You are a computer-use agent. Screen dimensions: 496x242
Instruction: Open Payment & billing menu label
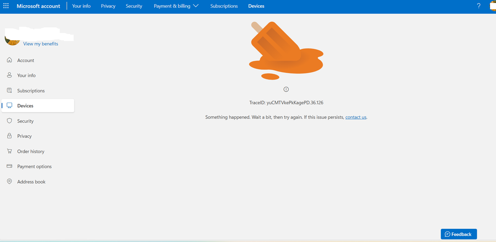pyautogui.click(x=172, y=6)
